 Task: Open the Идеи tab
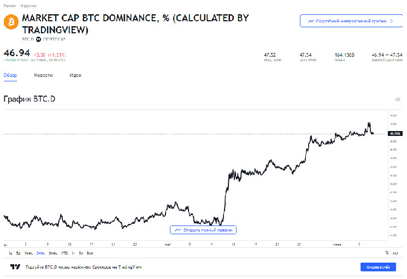[75, 75]
